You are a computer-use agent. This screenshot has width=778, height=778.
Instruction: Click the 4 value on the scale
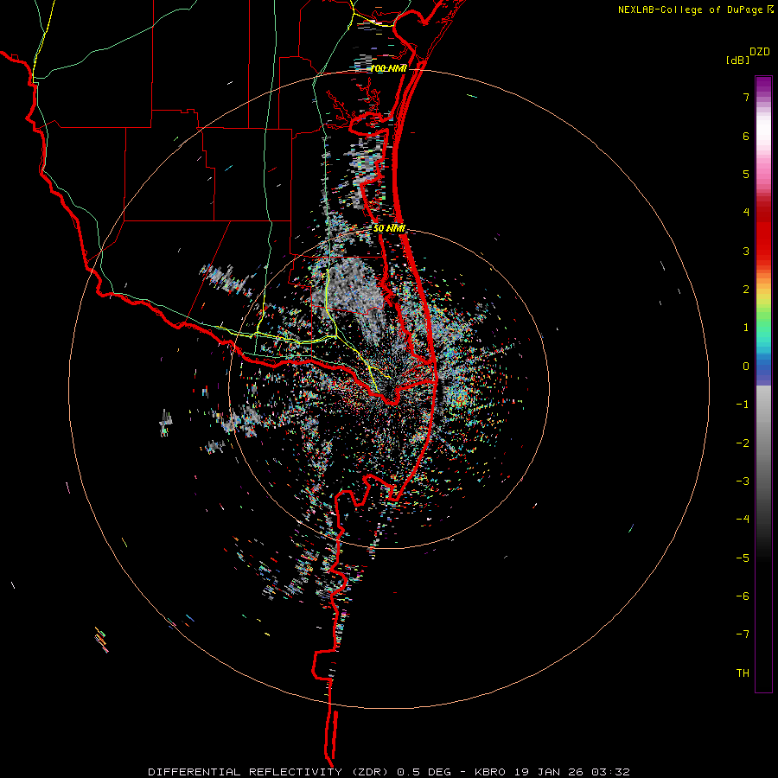pos(746,213)
